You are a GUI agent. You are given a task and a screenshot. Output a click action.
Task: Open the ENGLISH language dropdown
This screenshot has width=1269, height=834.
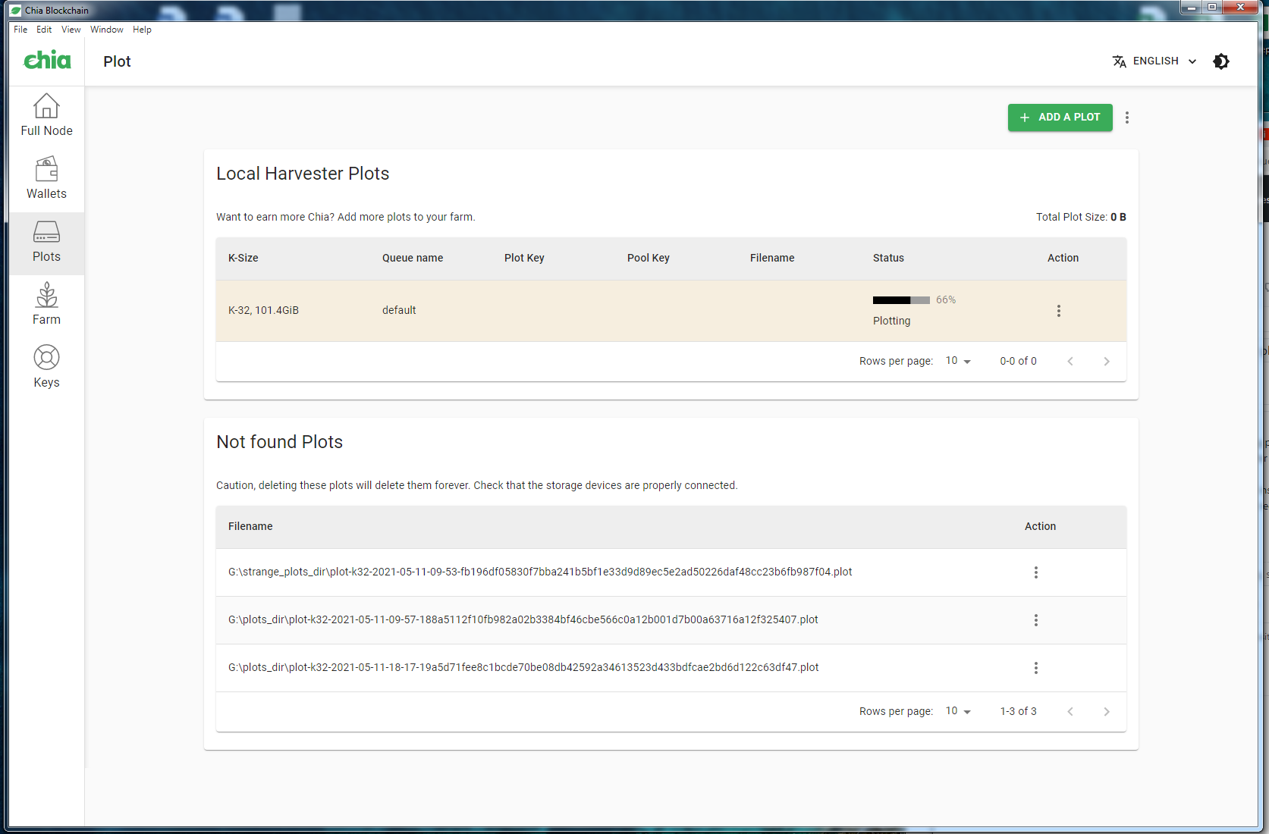click(x=1154, y=61)
